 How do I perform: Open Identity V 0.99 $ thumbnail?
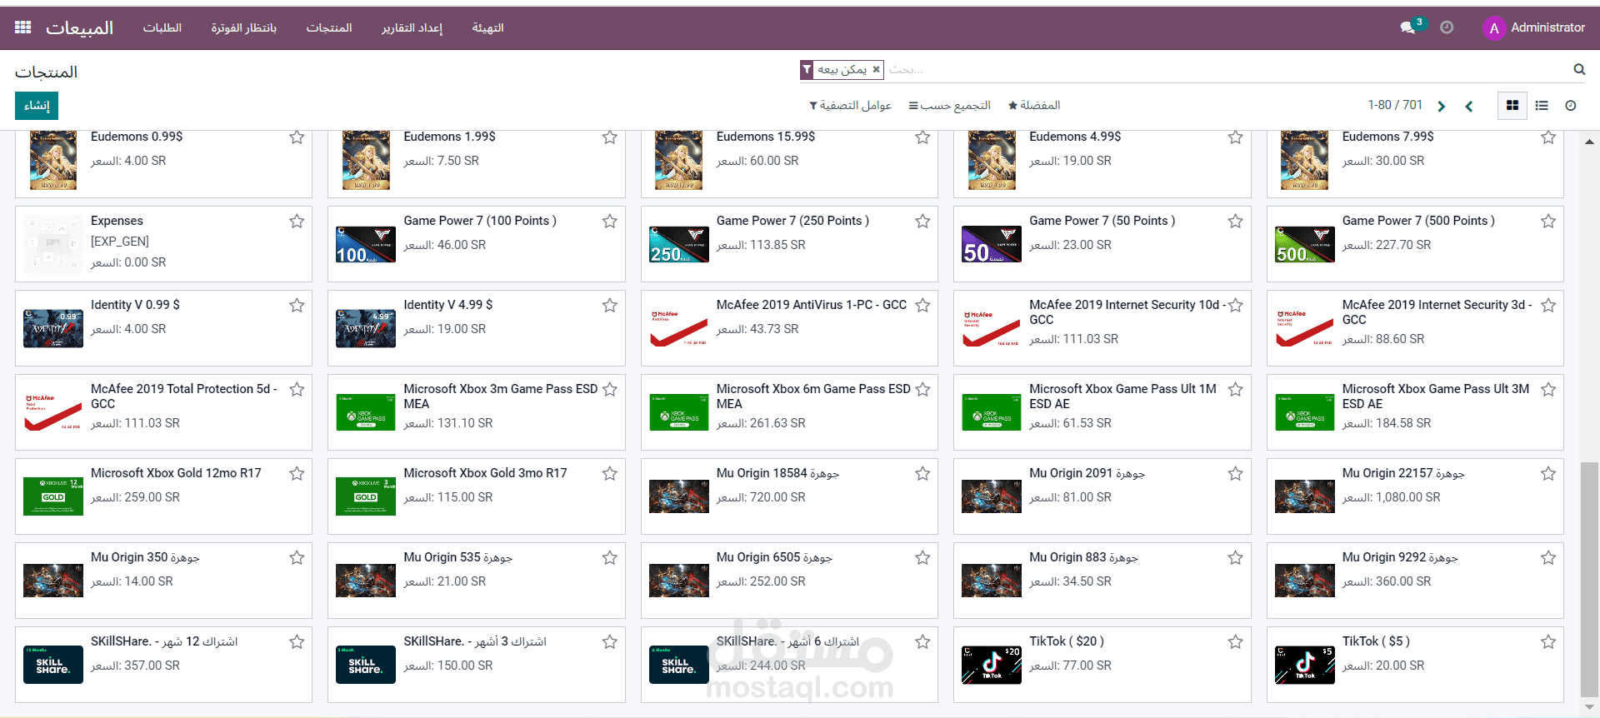point(53,328)
